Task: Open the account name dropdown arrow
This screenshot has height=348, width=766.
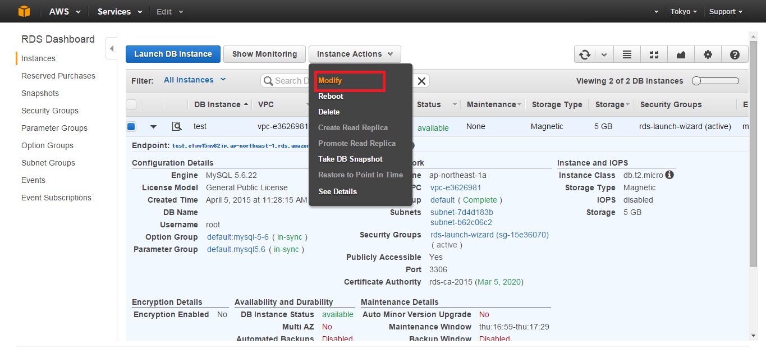Action: (x=657, y=12)
